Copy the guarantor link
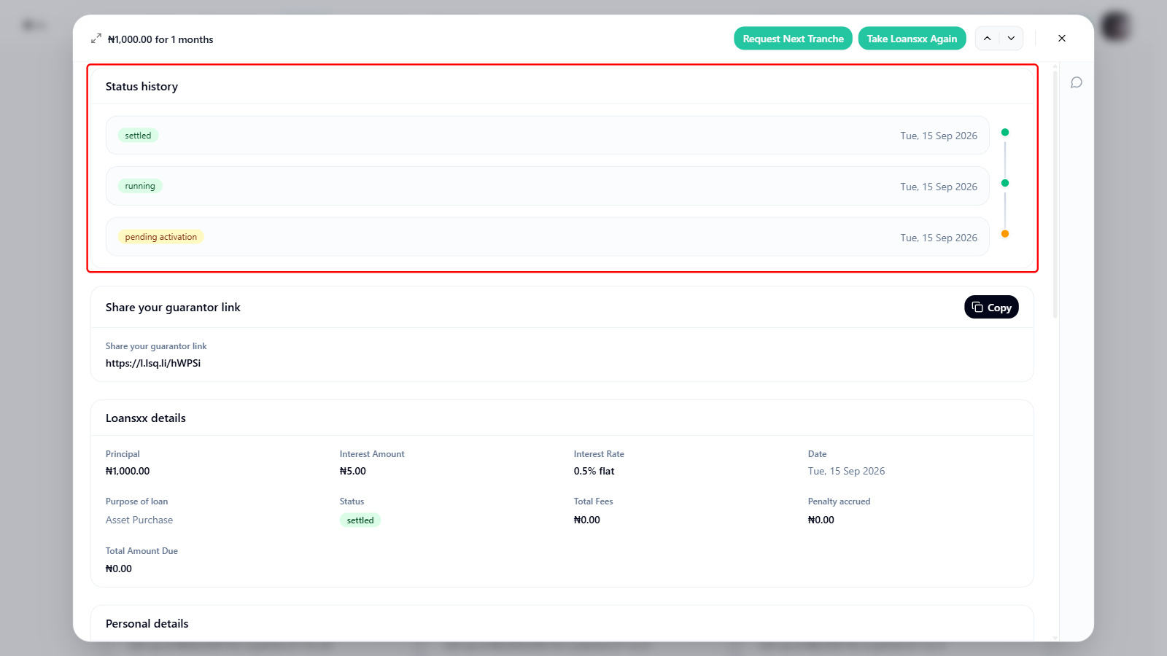This screenshot has height=656, width=1167. click(991, 307)
